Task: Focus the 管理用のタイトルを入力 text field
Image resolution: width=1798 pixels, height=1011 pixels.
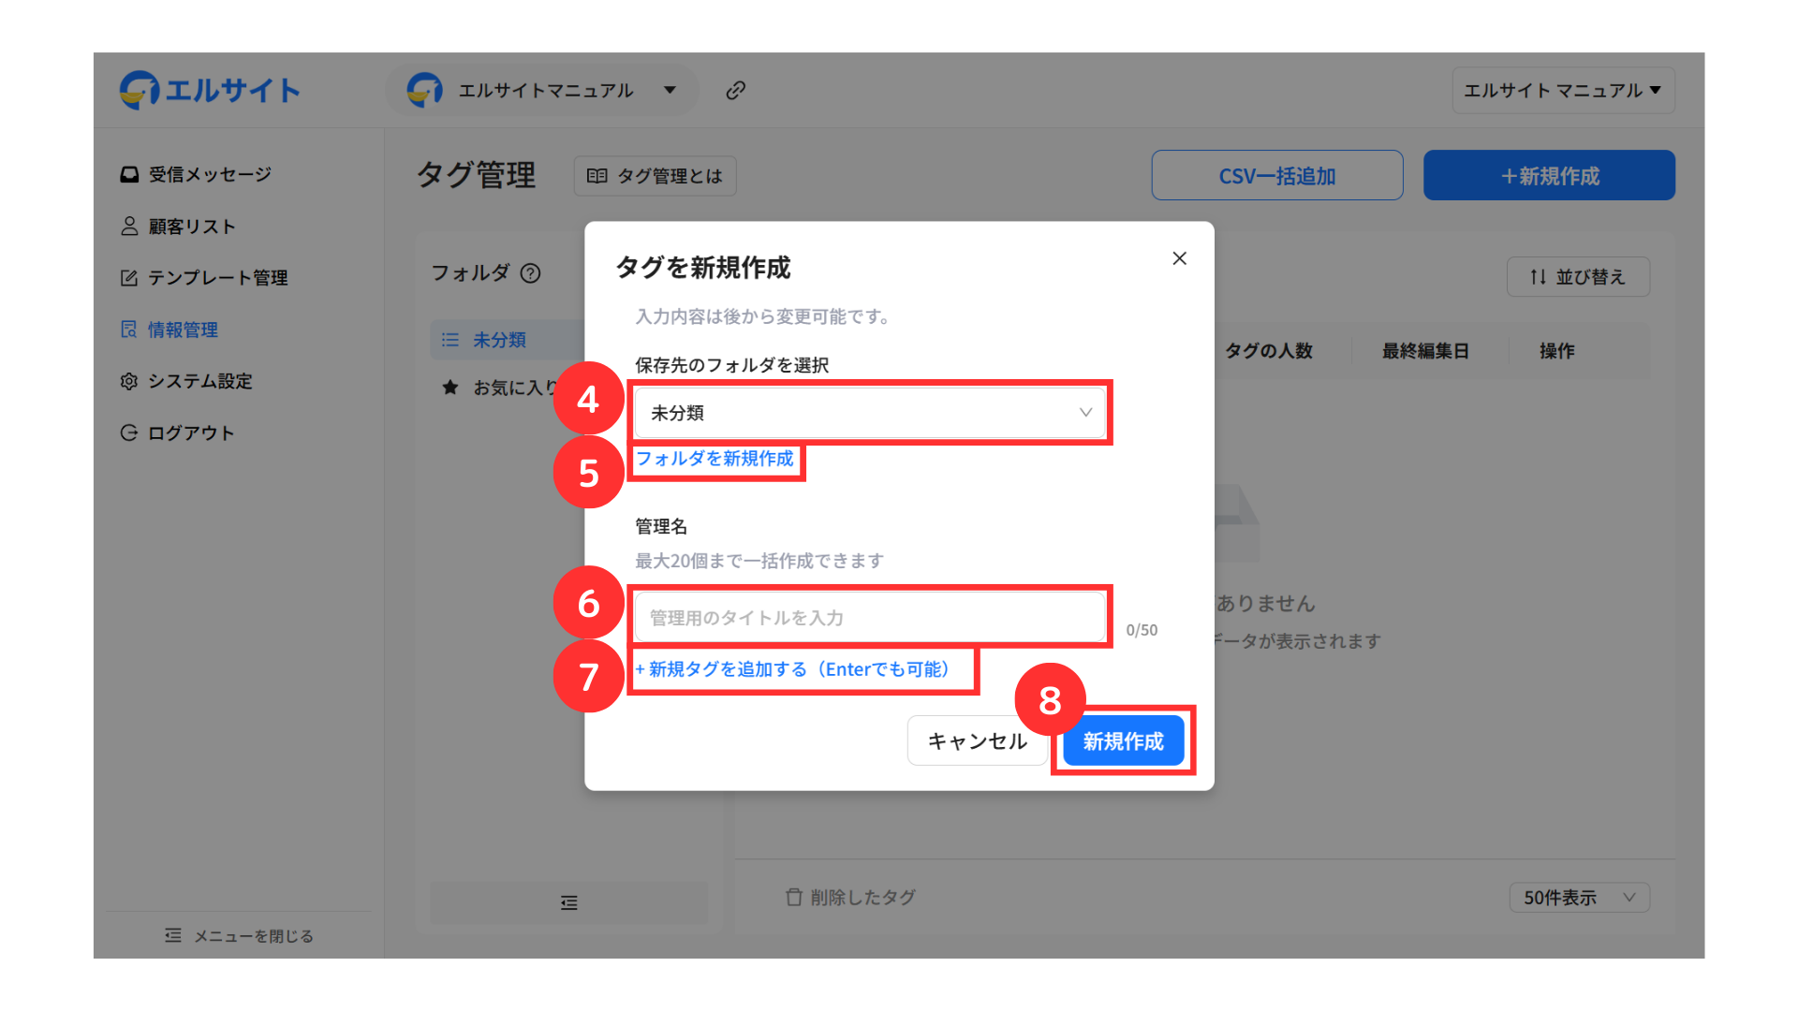Action: (x=870, y=618)
